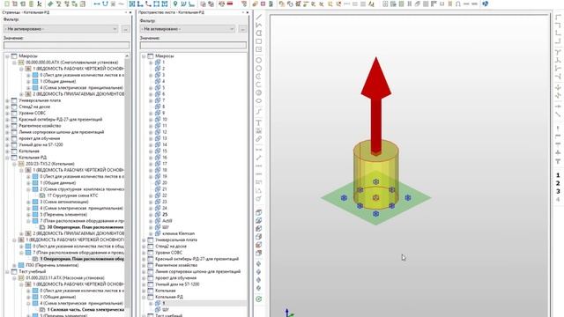Click the green circular update icon
This screenshot has width=564, height=317.
tap(258, 299)
